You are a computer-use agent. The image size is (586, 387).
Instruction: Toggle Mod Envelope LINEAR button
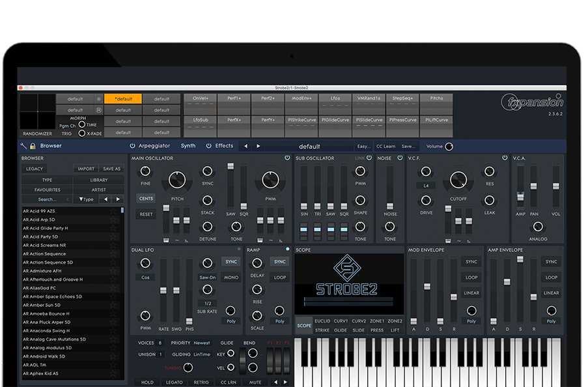click(x=471, y=293)
